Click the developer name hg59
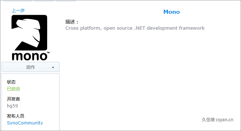241x131 pixels. click(x=12, y=106)
